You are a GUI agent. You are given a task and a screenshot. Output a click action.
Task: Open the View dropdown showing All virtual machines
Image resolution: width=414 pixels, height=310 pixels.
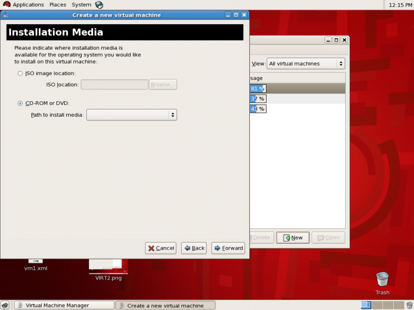point(306,64)
